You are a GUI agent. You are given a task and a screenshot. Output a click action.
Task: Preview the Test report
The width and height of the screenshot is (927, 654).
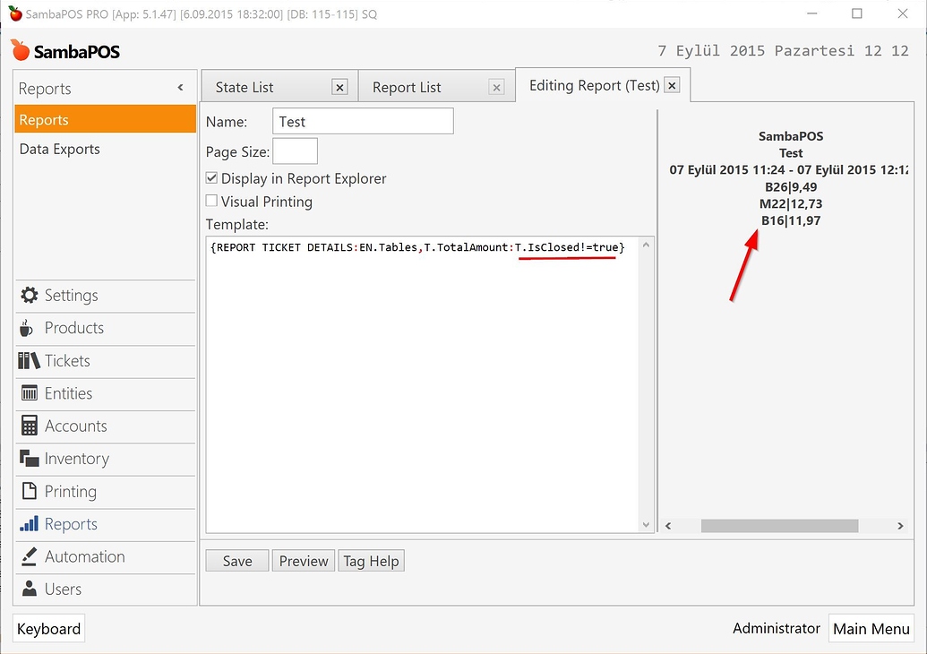303,560
